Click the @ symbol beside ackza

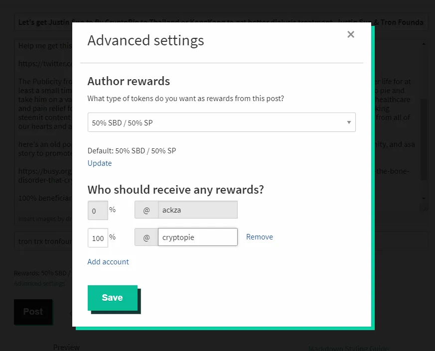146,210
